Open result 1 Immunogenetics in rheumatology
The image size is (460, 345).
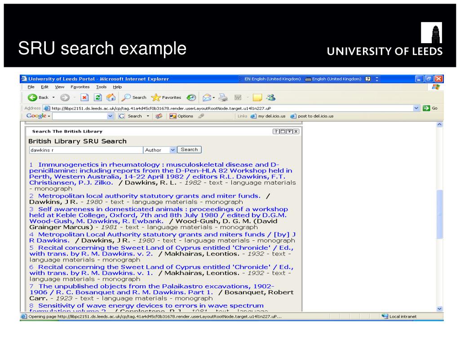click(161, 173)
